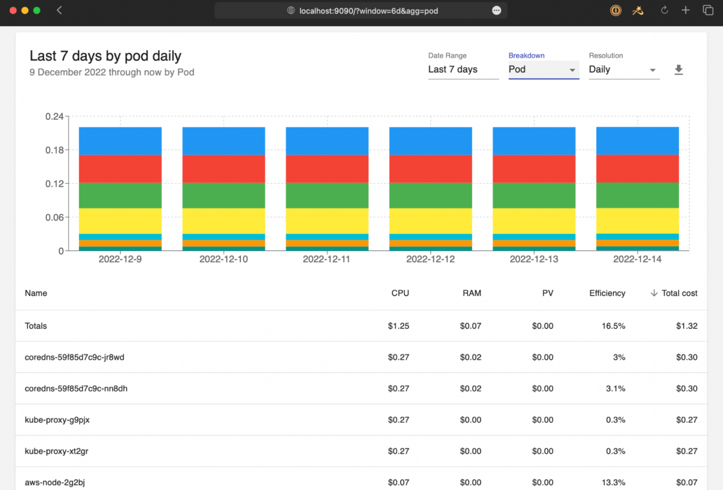Click the 2022-12-12 axis label
723x490 pixels.
pos(430,259)
